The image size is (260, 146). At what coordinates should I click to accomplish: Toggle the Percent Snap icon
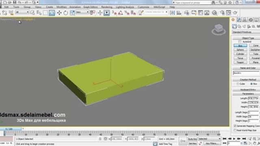coord(127,13)
